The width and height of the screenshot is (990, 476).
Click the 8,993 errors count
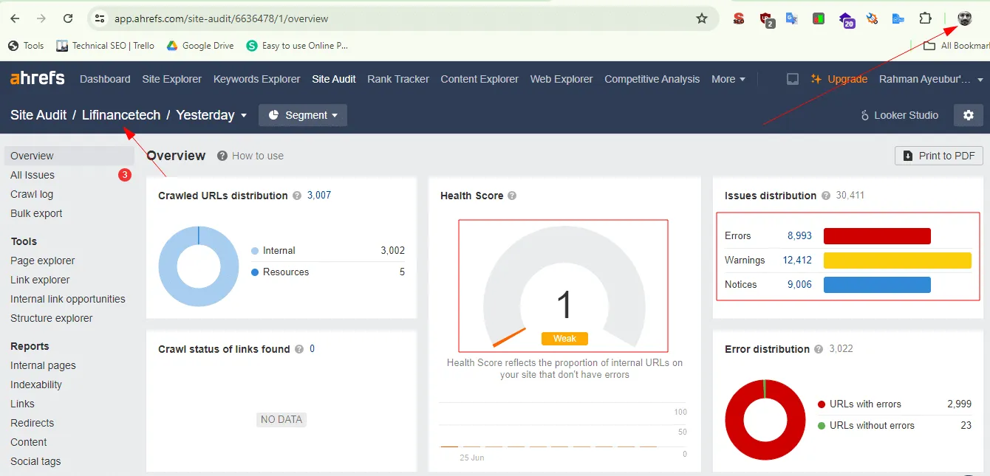click(x=799, y=236)
